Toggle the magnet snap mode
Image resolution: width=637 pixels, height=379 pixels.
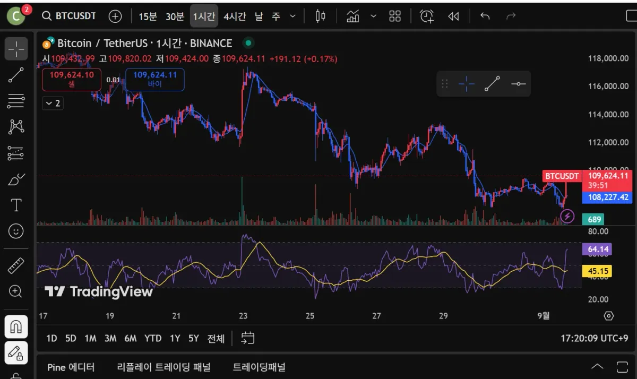pos(16,326)
